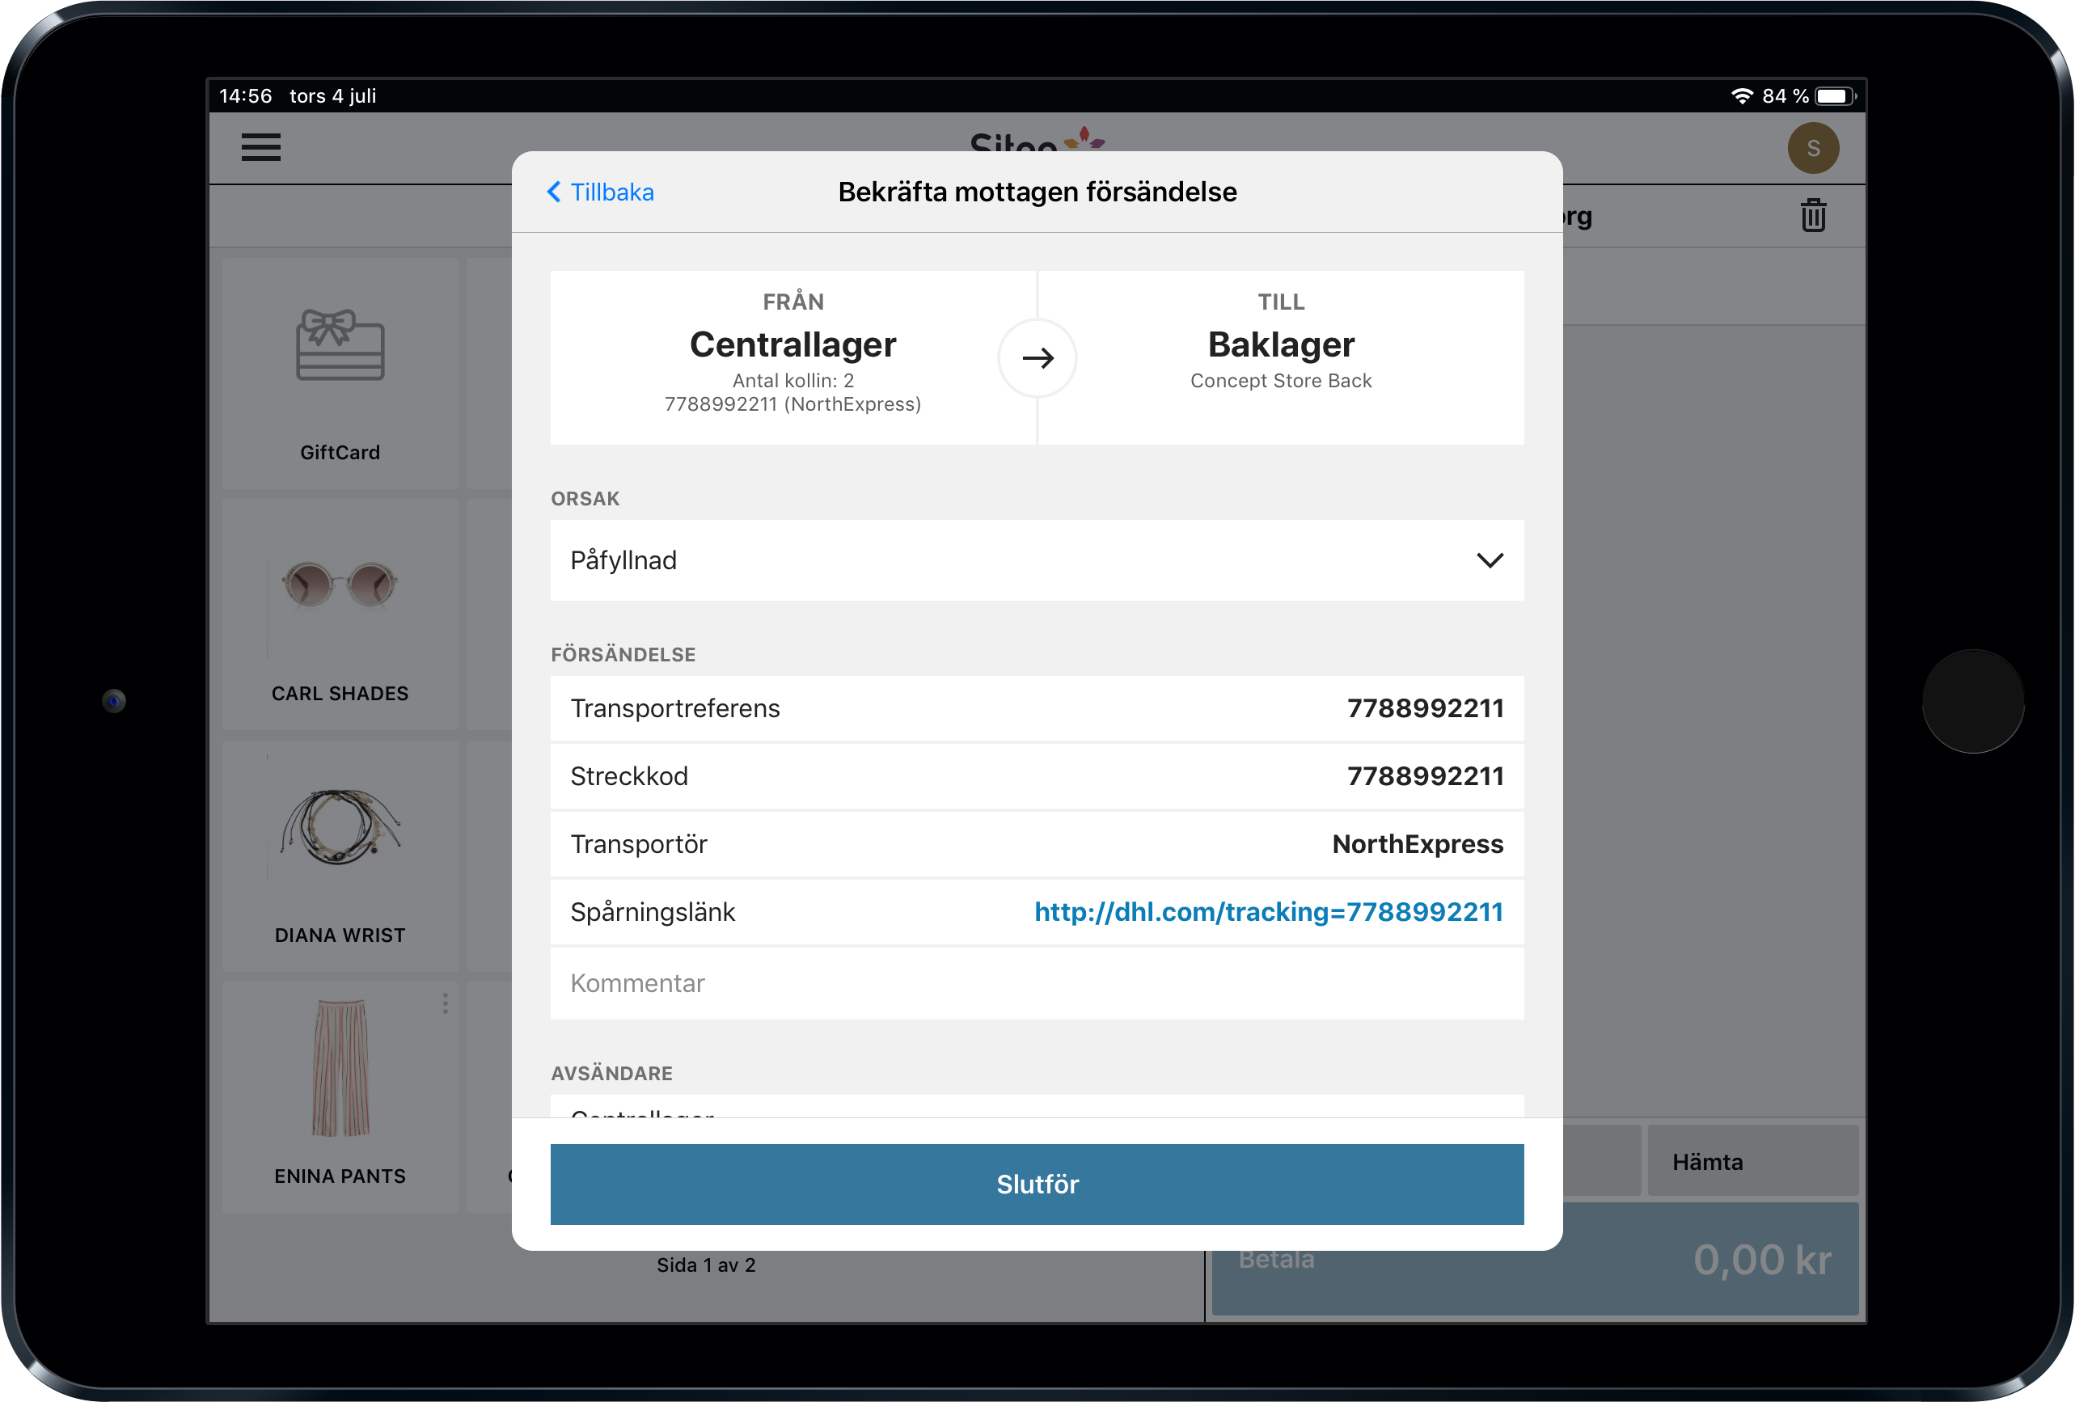Click the Transportör NorthExpress row
The height and width of the screenshot is (1402, 2075).
(1037, 844)
